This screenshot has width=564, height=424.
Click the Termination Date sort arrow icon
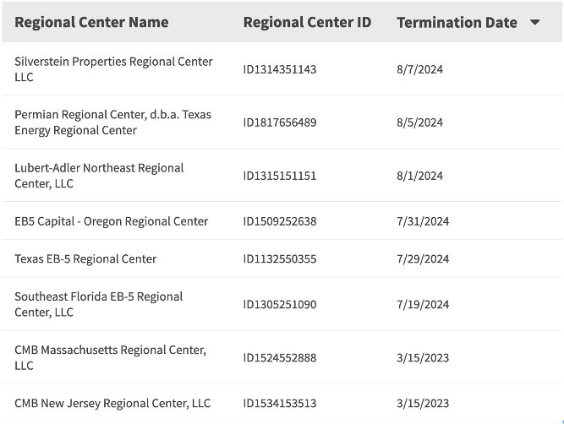[x=534, y=23]
